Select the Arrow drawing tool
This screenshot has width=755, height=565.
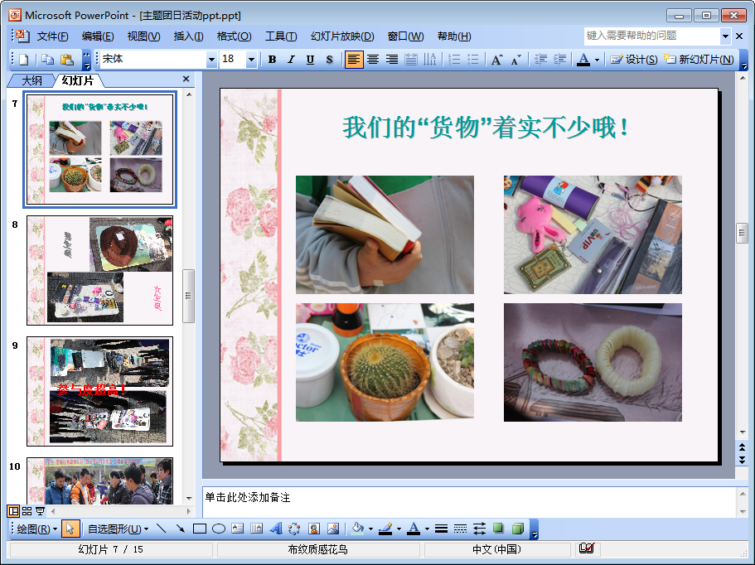coord(180,529)
